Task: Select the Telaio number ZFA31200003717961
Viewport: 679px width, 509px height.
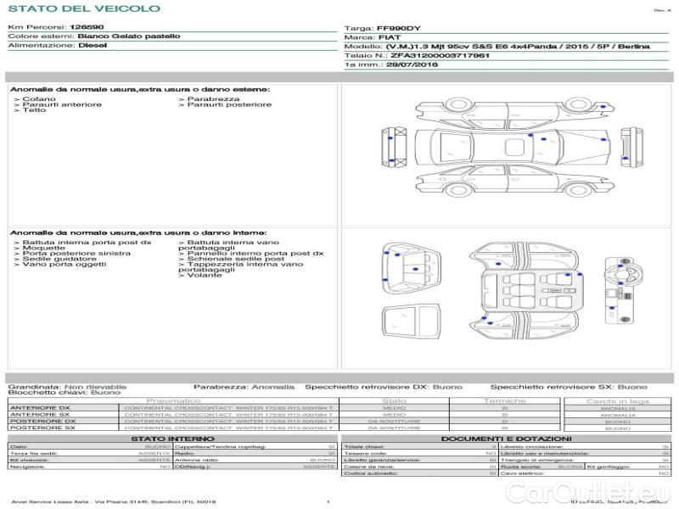Action: click(440, 55)
